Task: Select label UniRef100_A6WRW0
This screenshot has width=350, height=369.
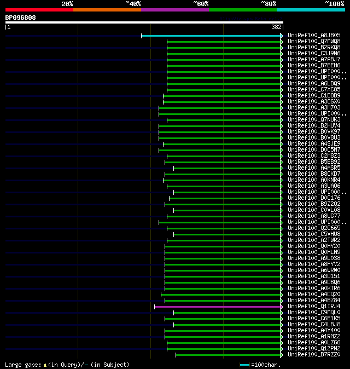Action: point(314,270)
